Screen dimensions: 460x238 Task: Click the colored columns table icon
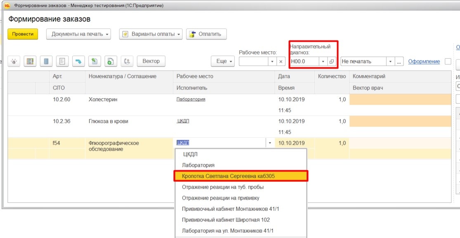30,61
